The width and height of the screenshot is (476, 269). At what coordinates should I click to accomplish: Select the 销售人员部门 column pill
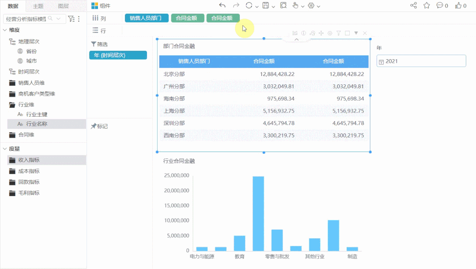(x=147, y=18)
